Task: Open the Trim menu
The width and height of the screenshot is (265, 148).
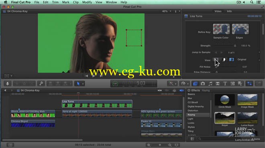Action: click(x=55, y=2)
